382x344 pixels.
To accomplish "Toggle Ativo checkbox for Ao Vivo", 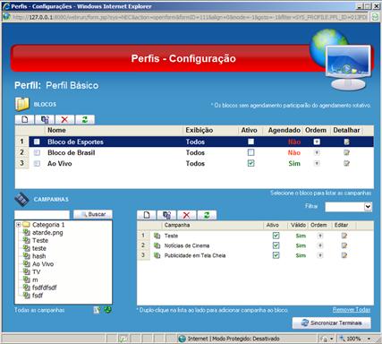I will coord(250,163).
